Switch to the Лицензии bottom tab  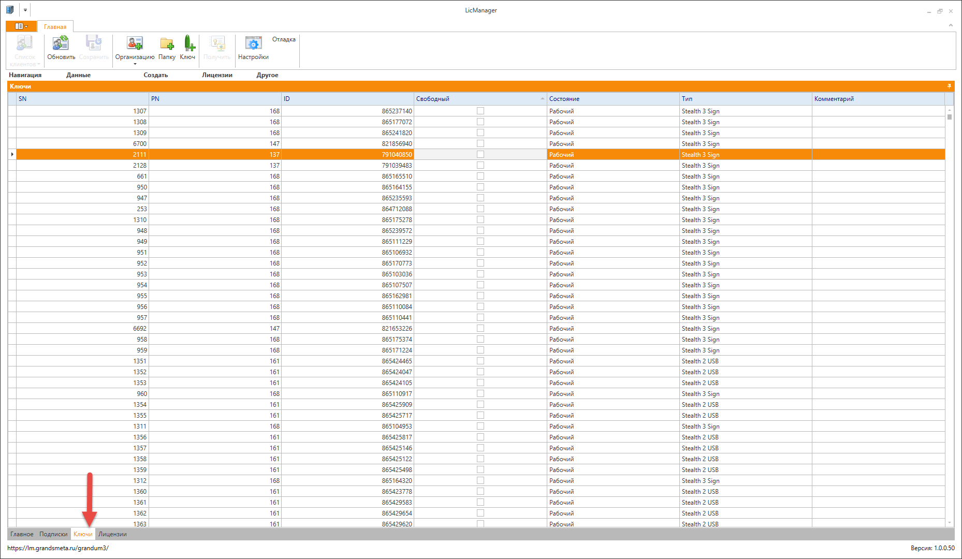(x=112, y=534)
